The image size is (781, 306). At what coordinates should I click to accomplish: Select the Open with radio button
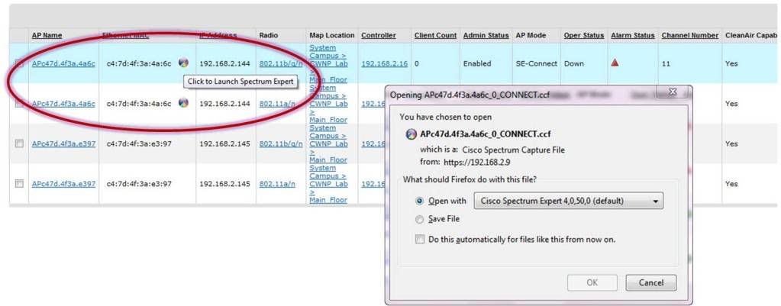click(419, 201)
